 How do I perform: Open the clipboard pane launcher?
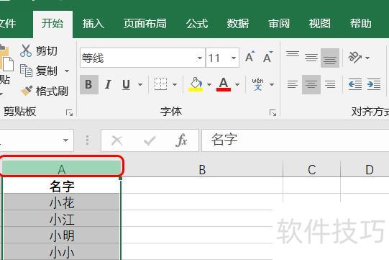coord(69,113)
